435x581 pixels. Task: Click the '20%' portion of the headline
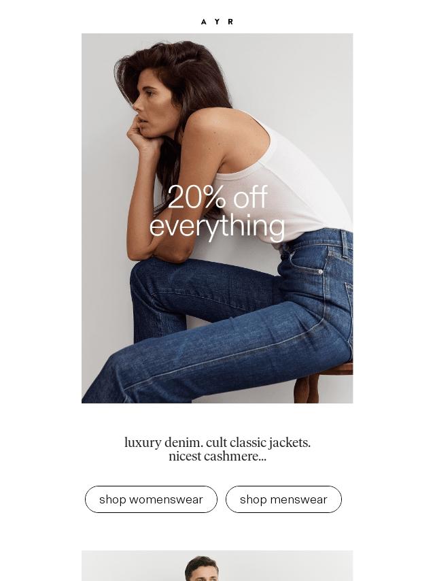click(196, 197)
